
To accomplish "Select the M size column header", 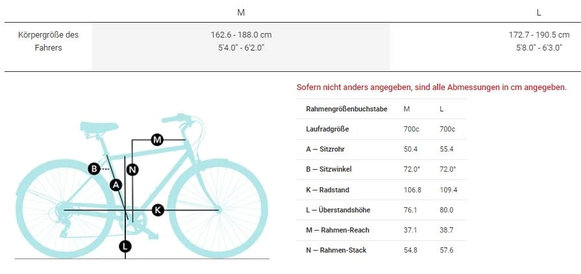I will [x=241, y=12].
